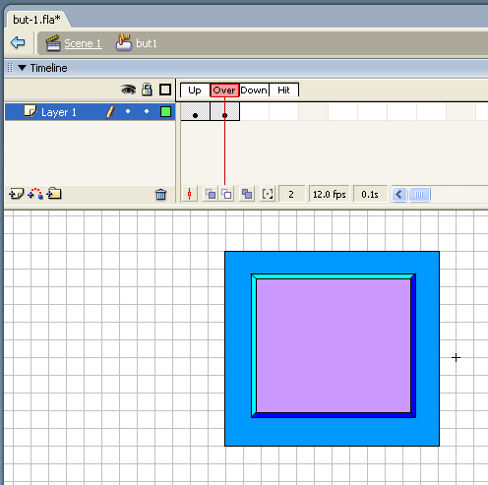The image size is (488, 485).
Task: Open Modify Onion Markers menu
Action: 268,194
